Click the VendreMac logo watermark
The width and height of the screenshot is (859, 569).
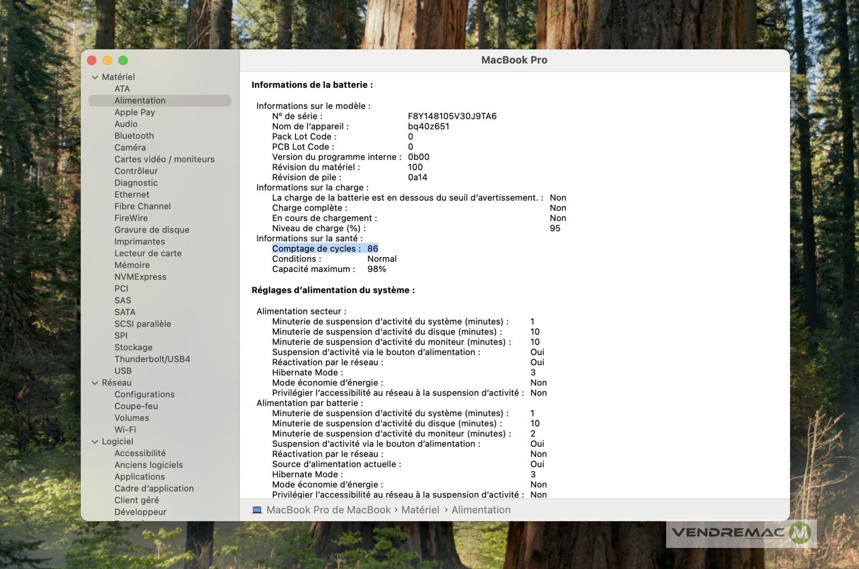tap(741, 533)
